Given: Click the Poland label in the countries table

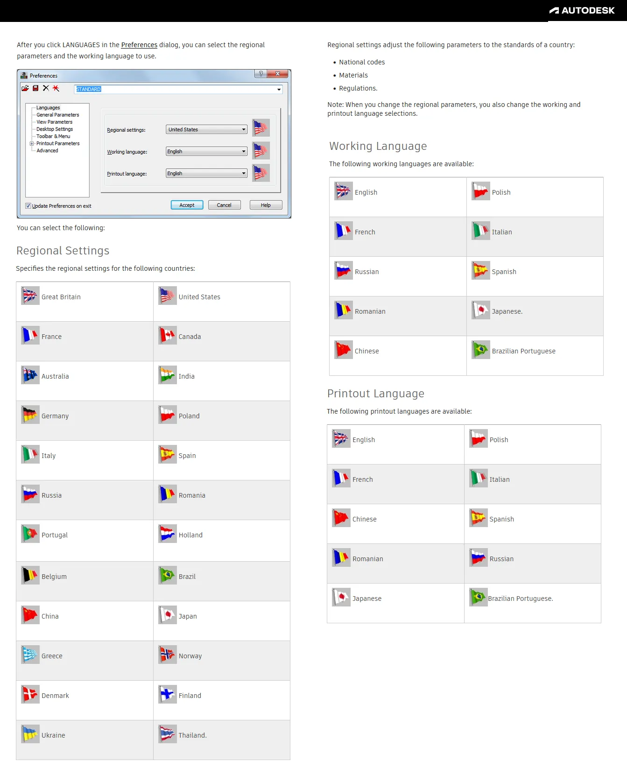Looking at the screenshot, I should click(189, 416).
